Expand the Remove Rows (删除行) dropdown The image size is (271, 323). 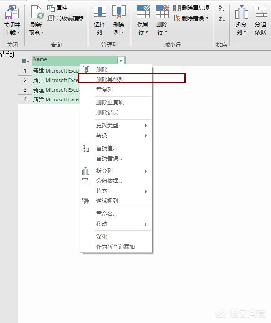tap(166, 32)
